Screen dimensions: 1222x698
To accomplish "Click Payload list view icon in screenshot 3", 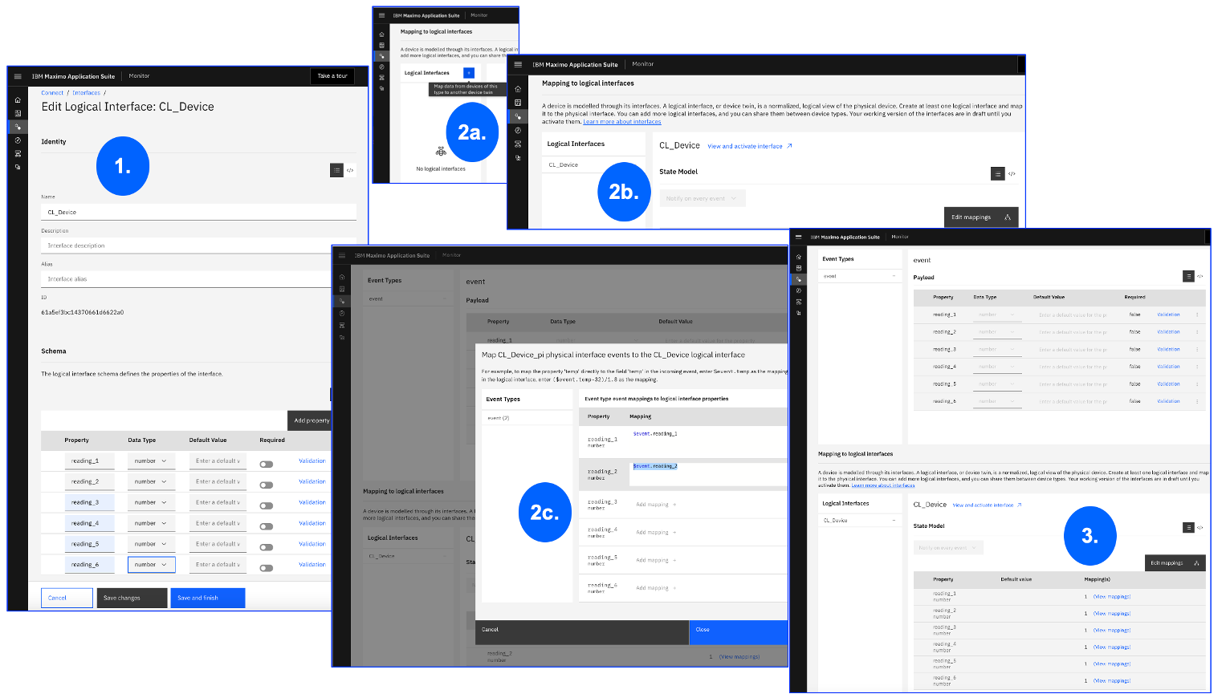I will (x=1188, y=276).
